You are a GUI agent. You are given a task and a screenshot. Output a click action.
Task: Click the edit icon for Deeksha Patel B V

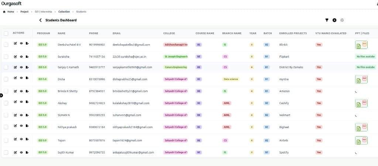pos(16,43)
